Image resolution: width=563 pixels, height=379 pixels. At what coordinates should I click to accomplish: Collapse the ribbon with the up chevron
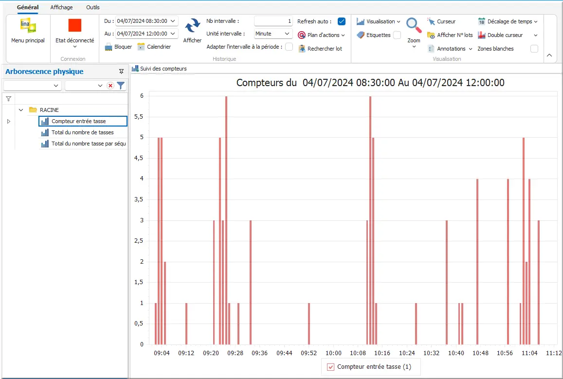tap(549, 55)
